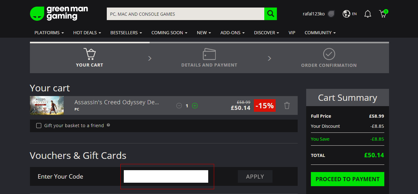
Task: Open the notifications bell
Action: click(368, 14)
